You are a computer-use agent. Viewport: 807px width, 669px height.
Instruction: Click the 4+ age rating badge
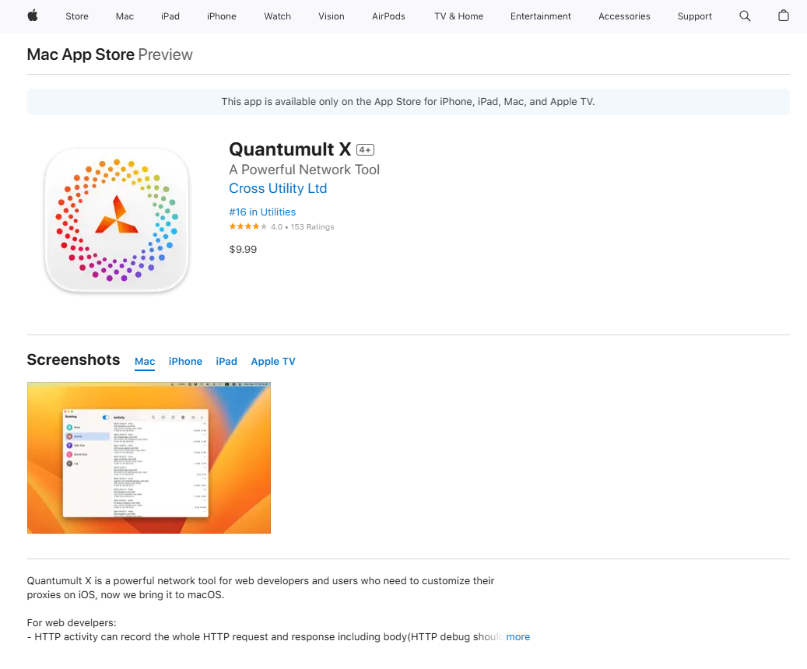tap(365, 149)
